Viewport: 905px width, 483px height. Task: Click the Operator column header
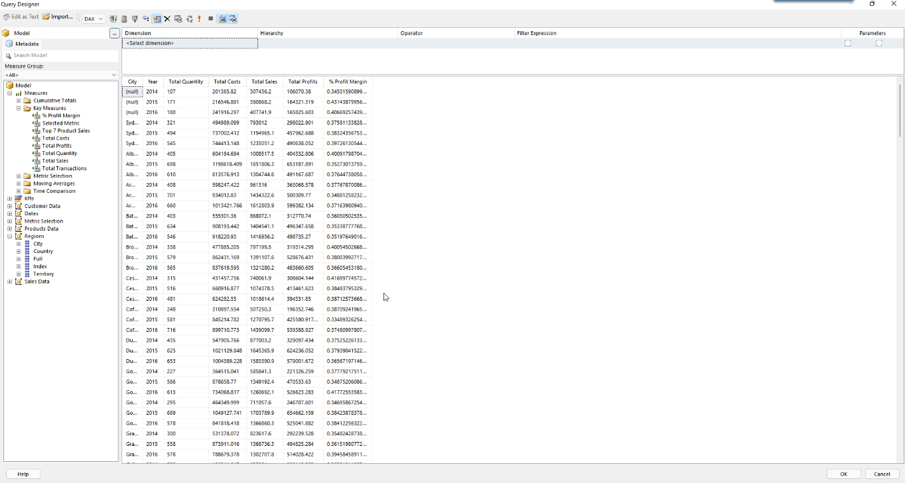(456, 33)
